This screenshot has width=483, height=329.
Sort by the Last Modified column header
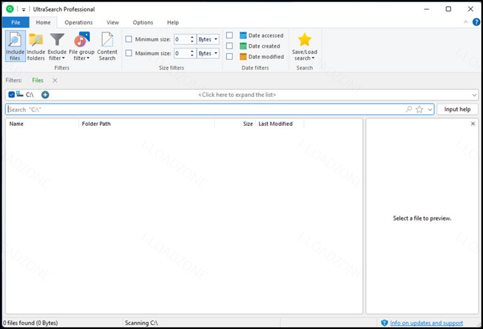280,124
